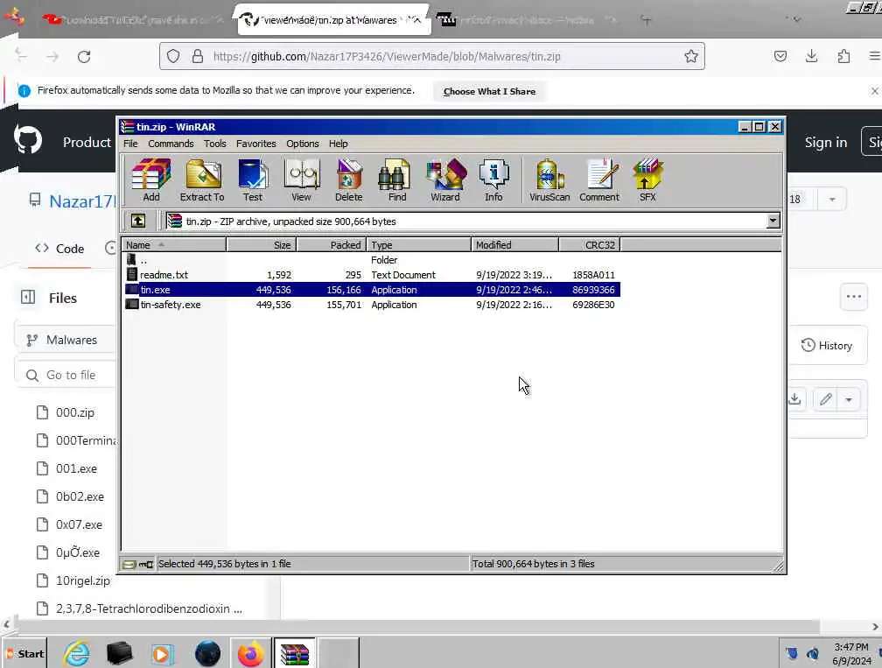Click the GitHub edit pencil icon
This screenshot has height=668, width=882.
click(825, 399)
